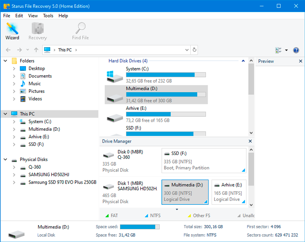Image resolution: width=305 pixels, height=242 pixels.
Task: Open the Help menu
Action: (x=63, y=16)
